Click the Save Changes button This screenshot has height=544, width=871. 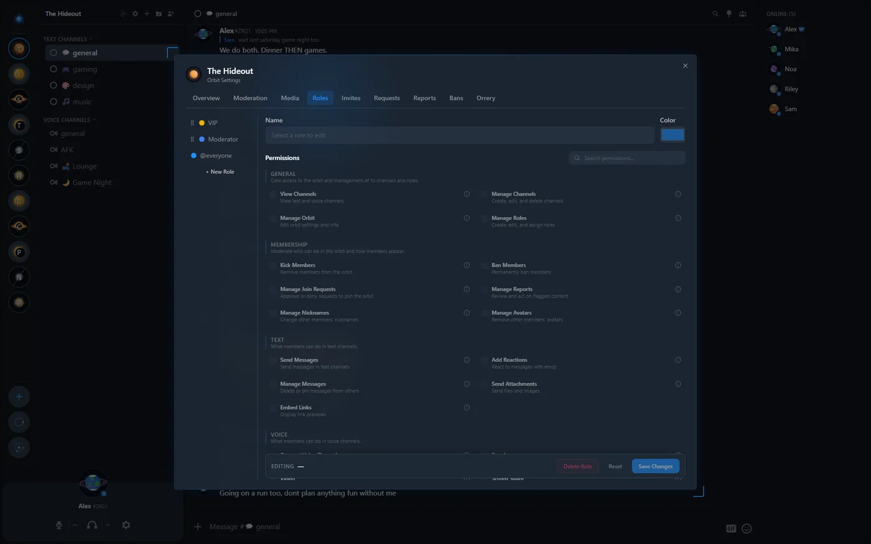(x=655, y=466)
